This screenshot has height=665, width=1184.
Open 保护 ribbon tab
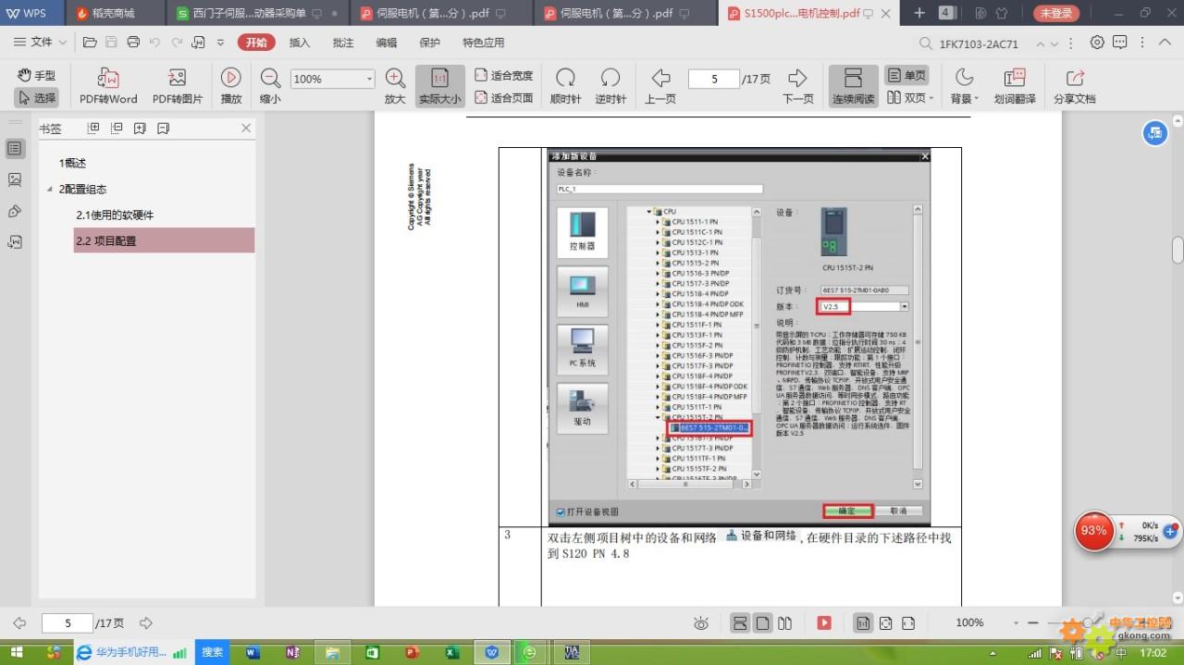[430, 43]
